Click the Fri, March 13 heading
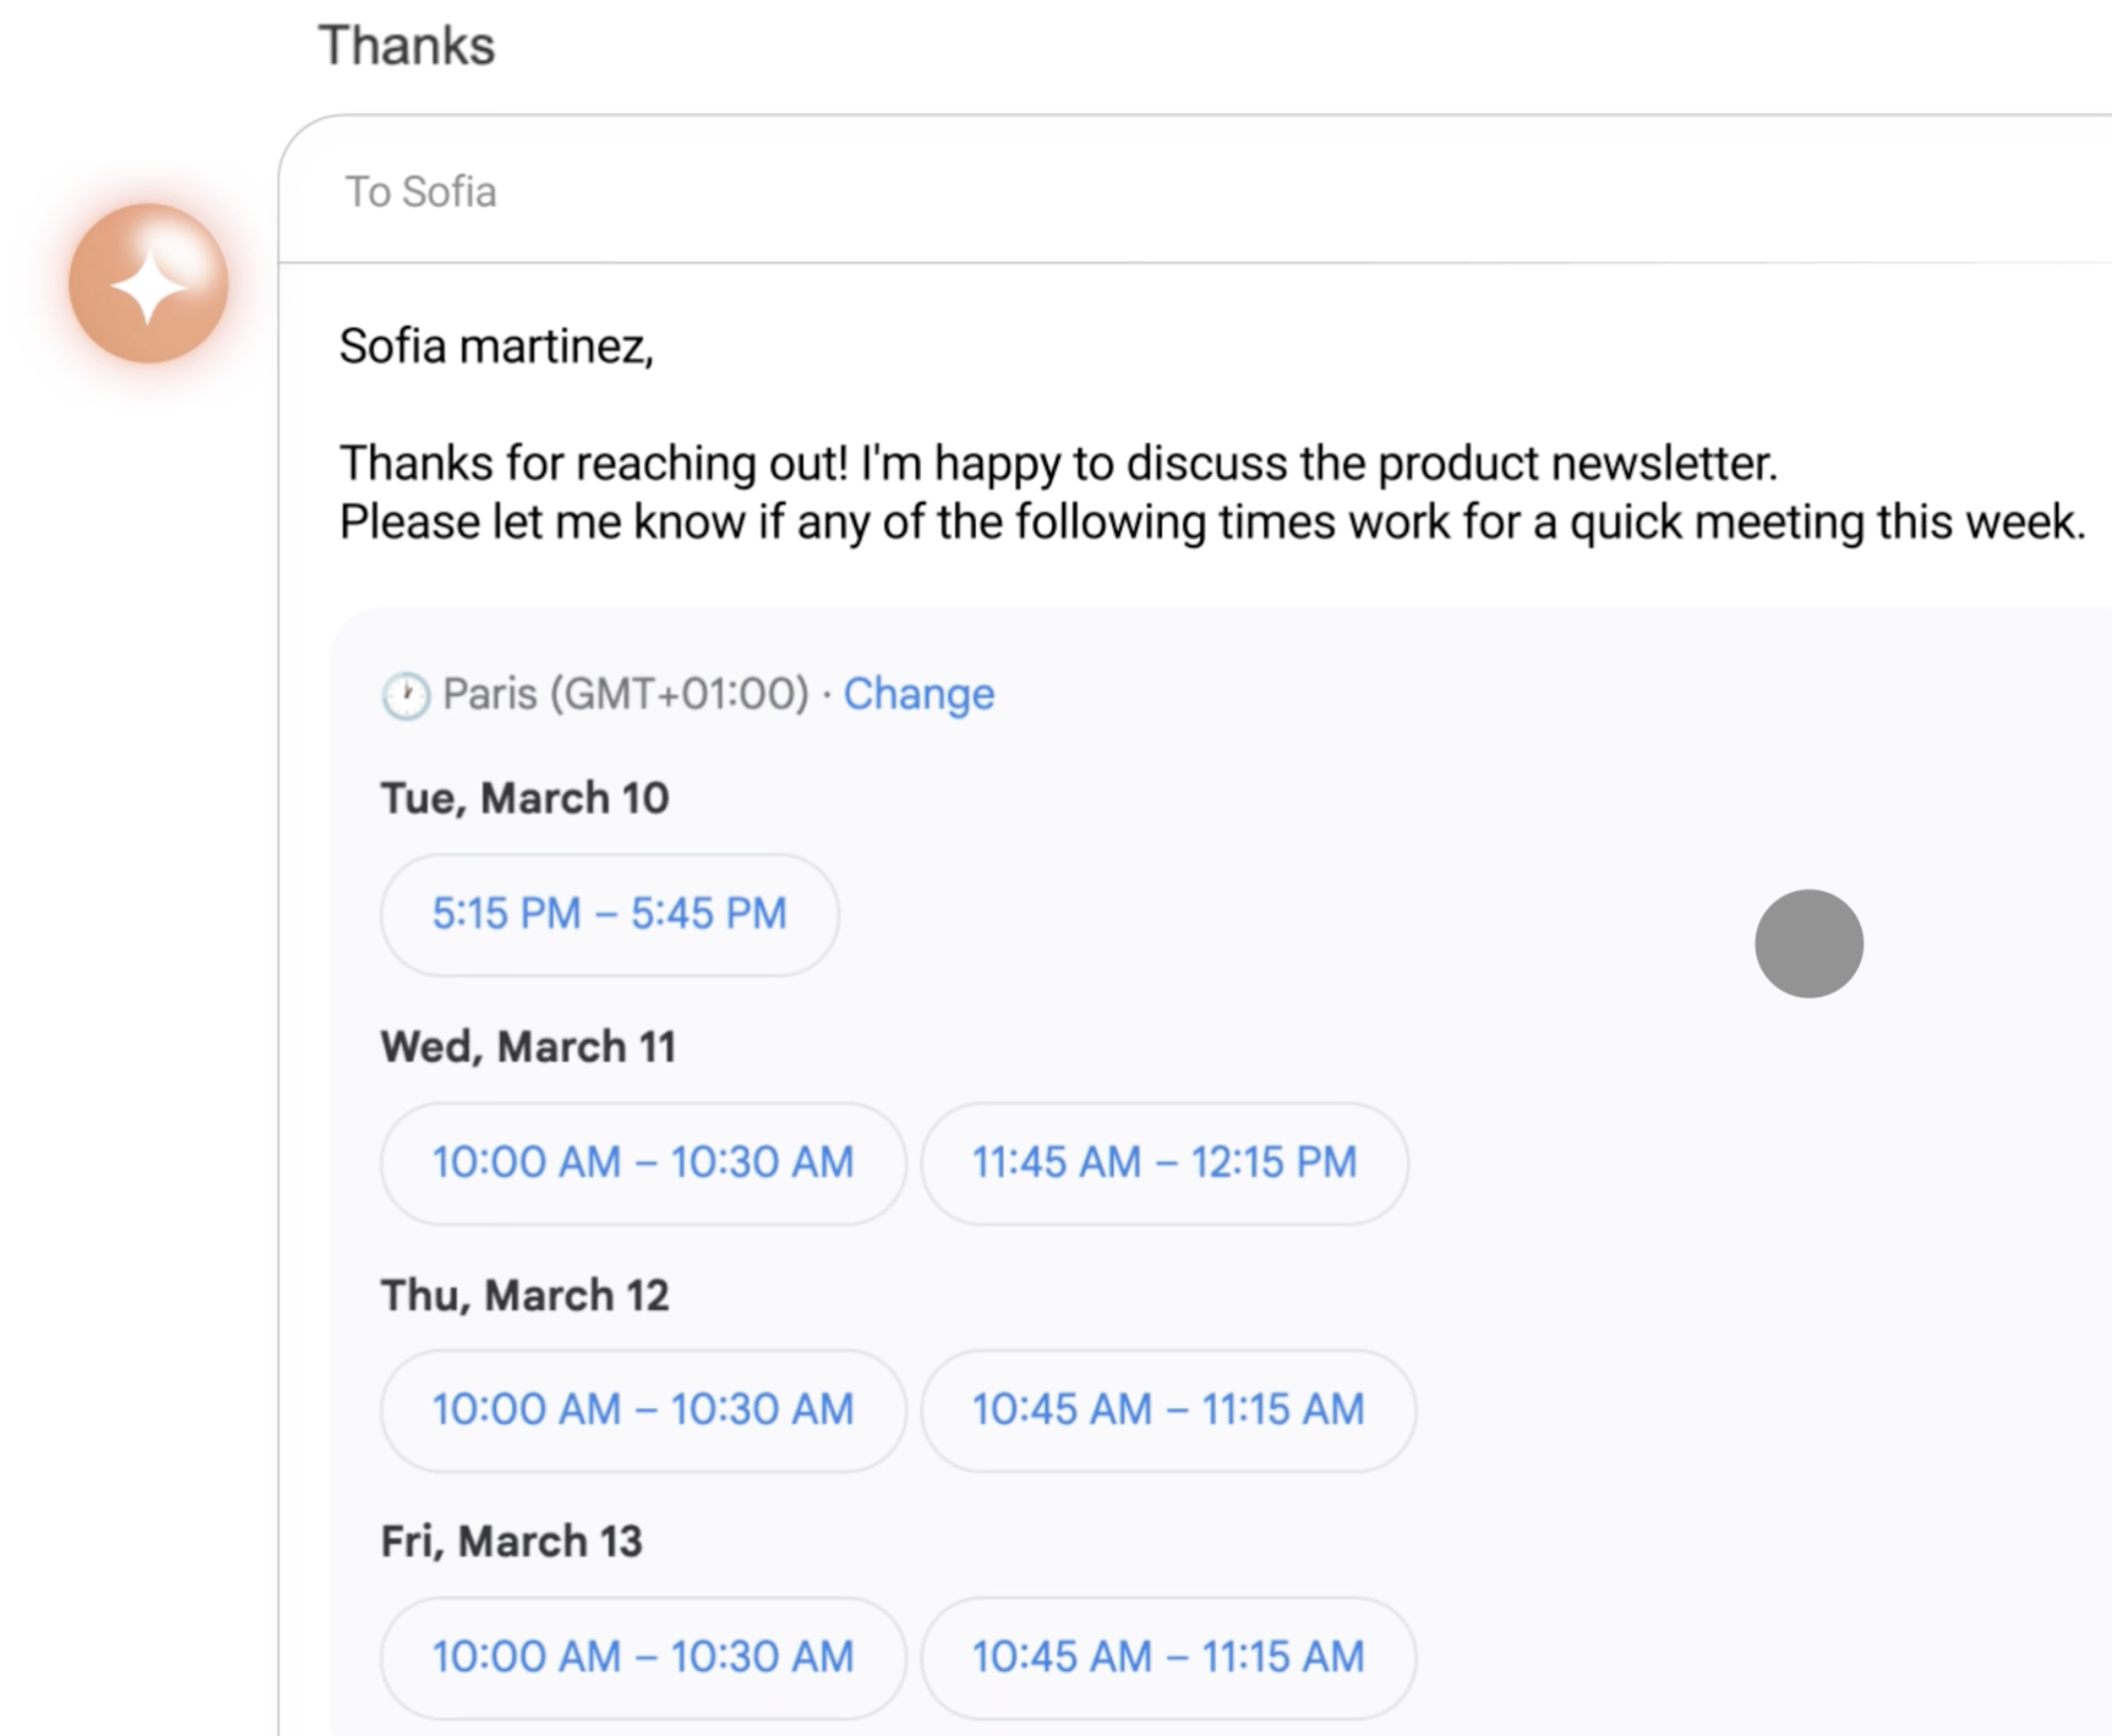2112x1736 pixels. coord(511,1541)
